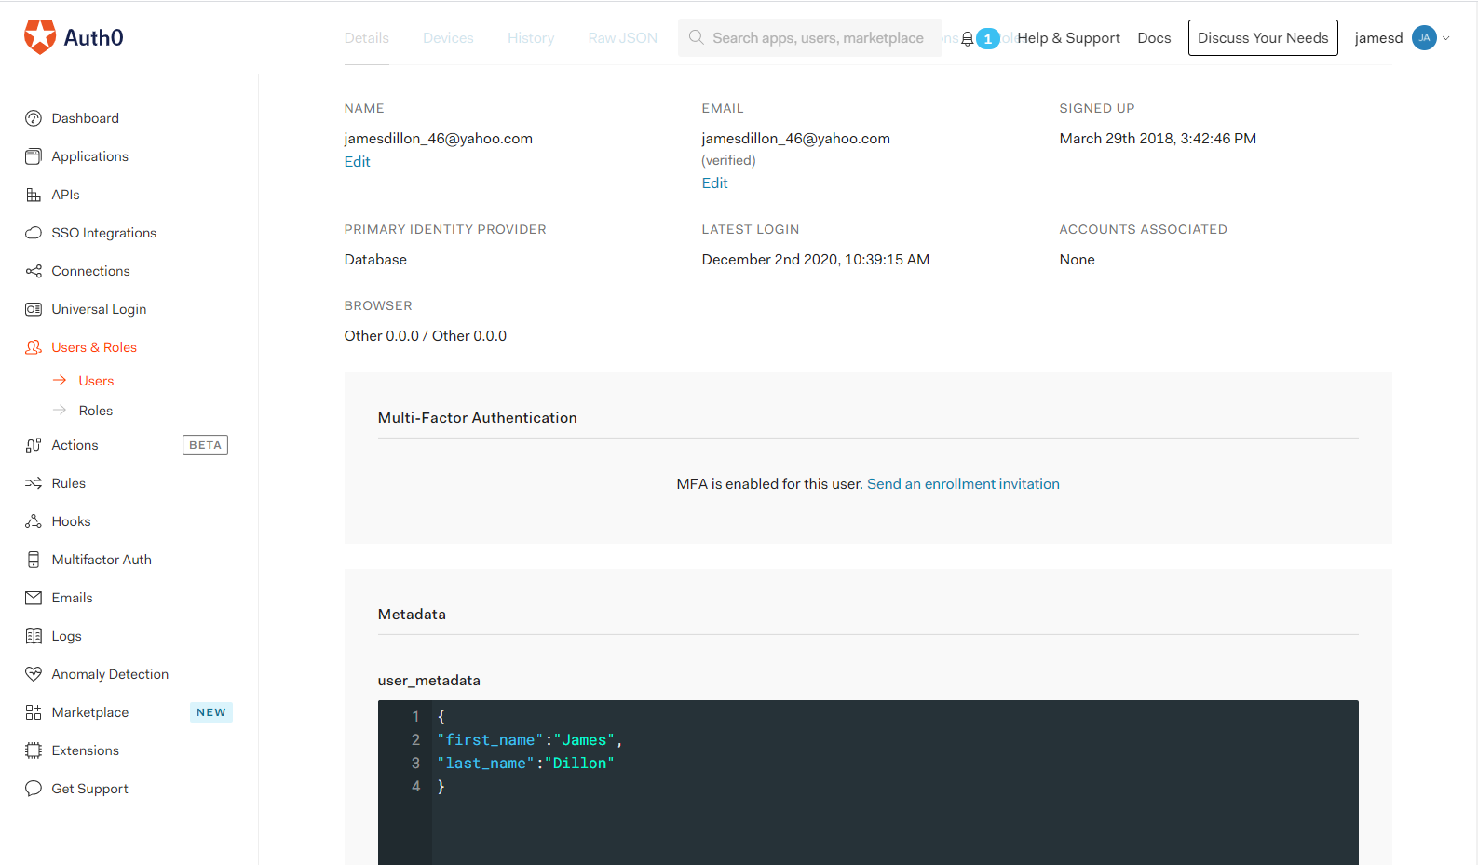Click Edit under the verified email
The width and height of the screenshot is (1478, 865).
coord(715,183)
